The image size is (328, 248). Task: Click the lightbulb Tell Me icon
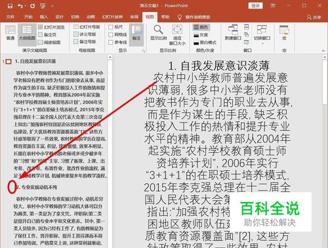click(180, 17)
